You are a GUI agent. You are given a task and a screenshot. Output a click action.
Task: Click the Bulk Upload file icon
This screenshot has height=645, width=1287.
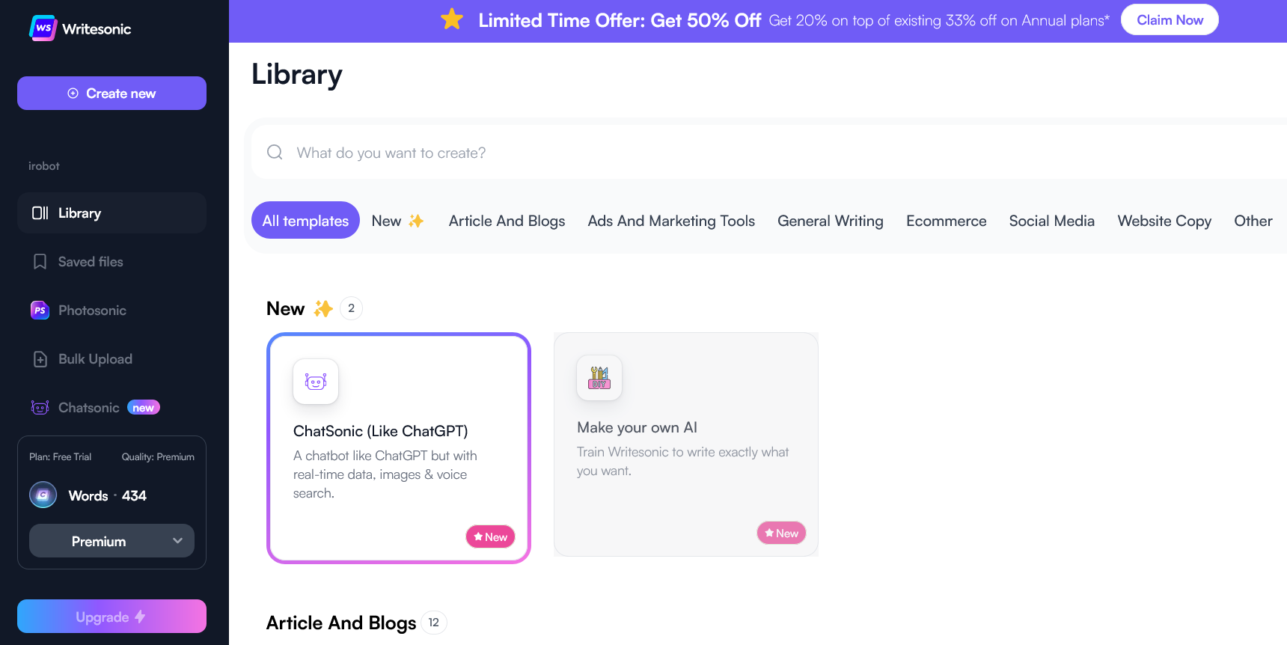(x=40, y=359)
